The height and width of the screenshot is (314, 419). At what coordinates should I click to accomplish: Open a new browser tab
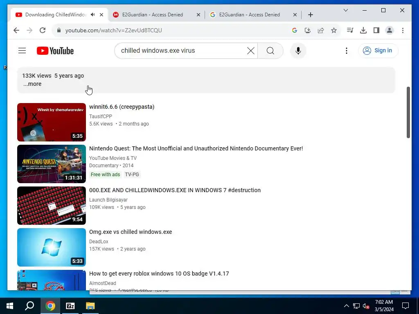click(x=310, y=15)
